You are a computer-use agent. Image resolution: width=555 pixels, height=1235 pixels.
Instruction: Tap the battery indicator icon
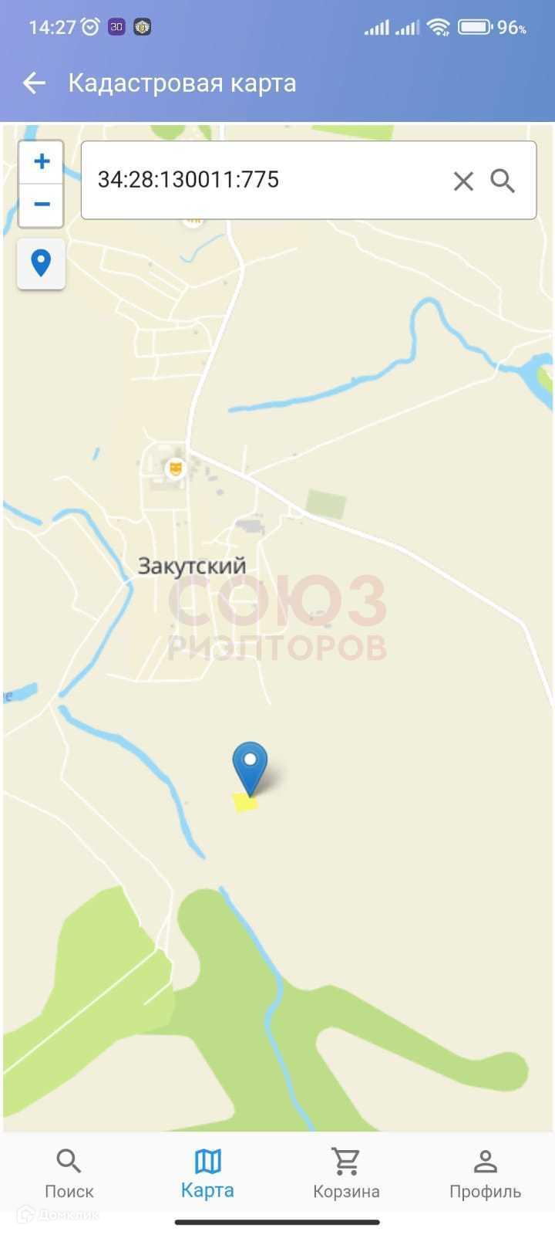coord(475,27)
